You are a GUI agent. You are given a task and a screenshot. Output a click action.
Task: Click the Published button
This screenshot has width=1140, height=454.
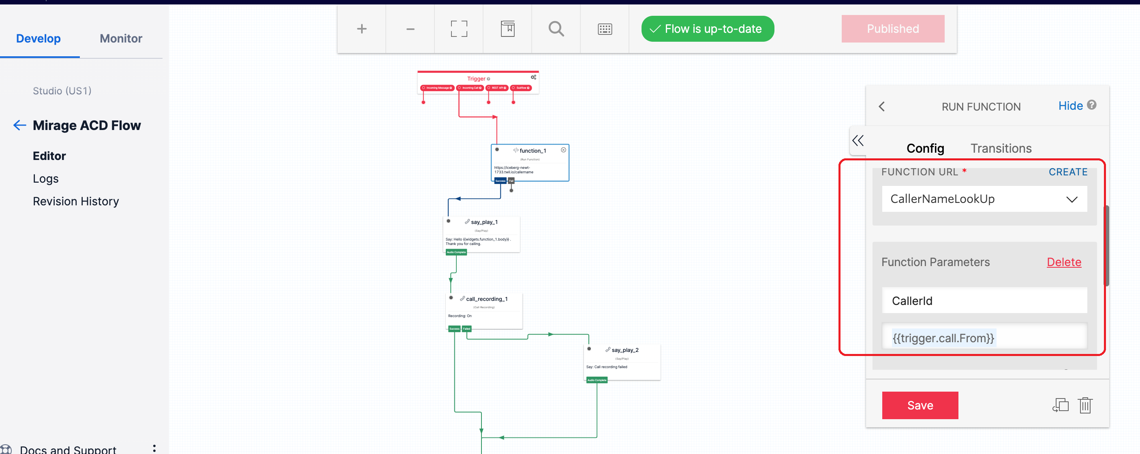pos(893,29)
